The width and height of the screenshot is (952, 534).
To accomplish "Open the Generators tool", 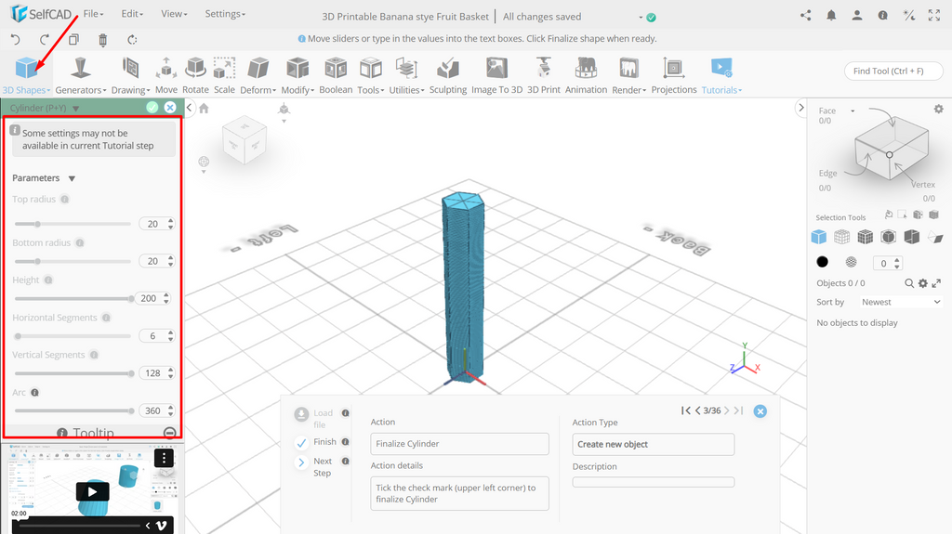I will pos(80,75).
